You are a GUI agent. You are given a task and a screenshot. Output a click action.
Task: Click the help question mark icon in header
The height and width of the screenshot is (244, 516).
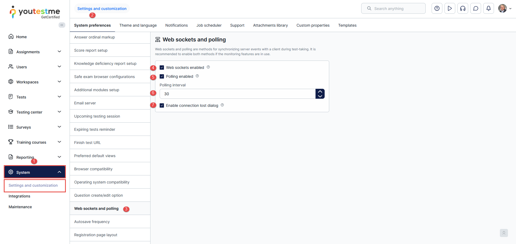click(437, 9)
